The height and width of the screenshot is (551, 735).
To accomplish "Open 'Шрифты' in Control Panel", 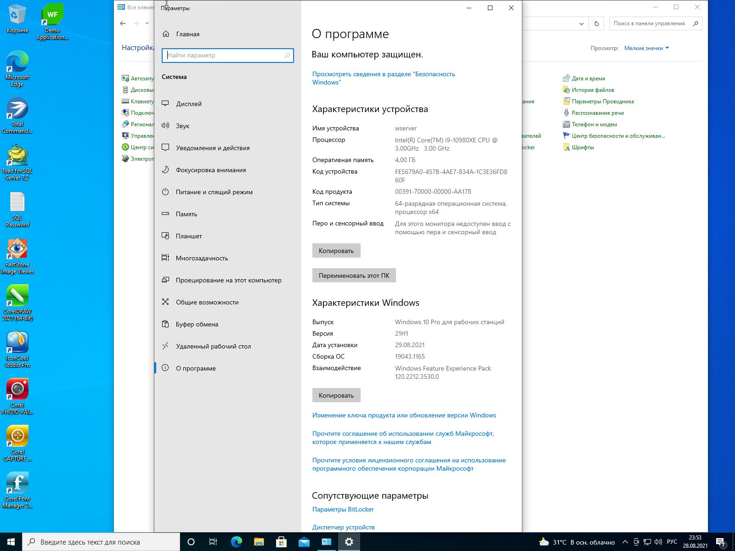I will point(578,147).
